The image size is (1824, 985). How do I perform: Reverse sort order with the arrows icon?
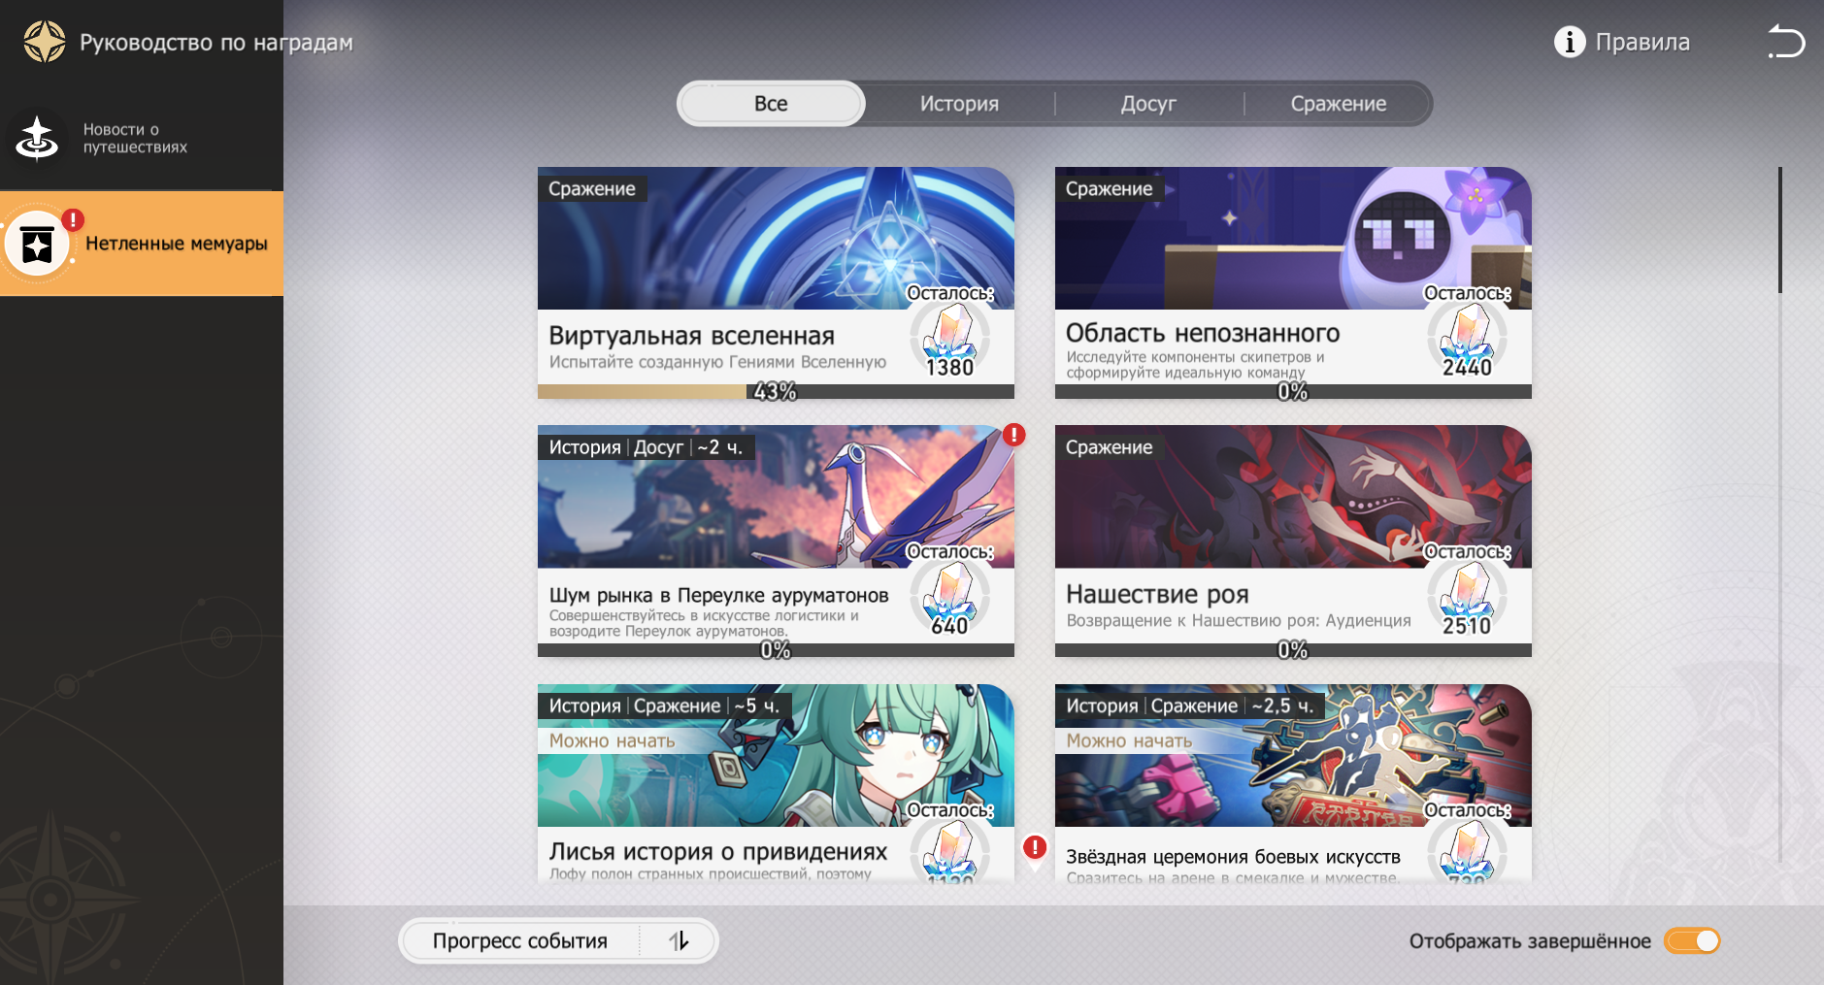[x=679, y=940]
